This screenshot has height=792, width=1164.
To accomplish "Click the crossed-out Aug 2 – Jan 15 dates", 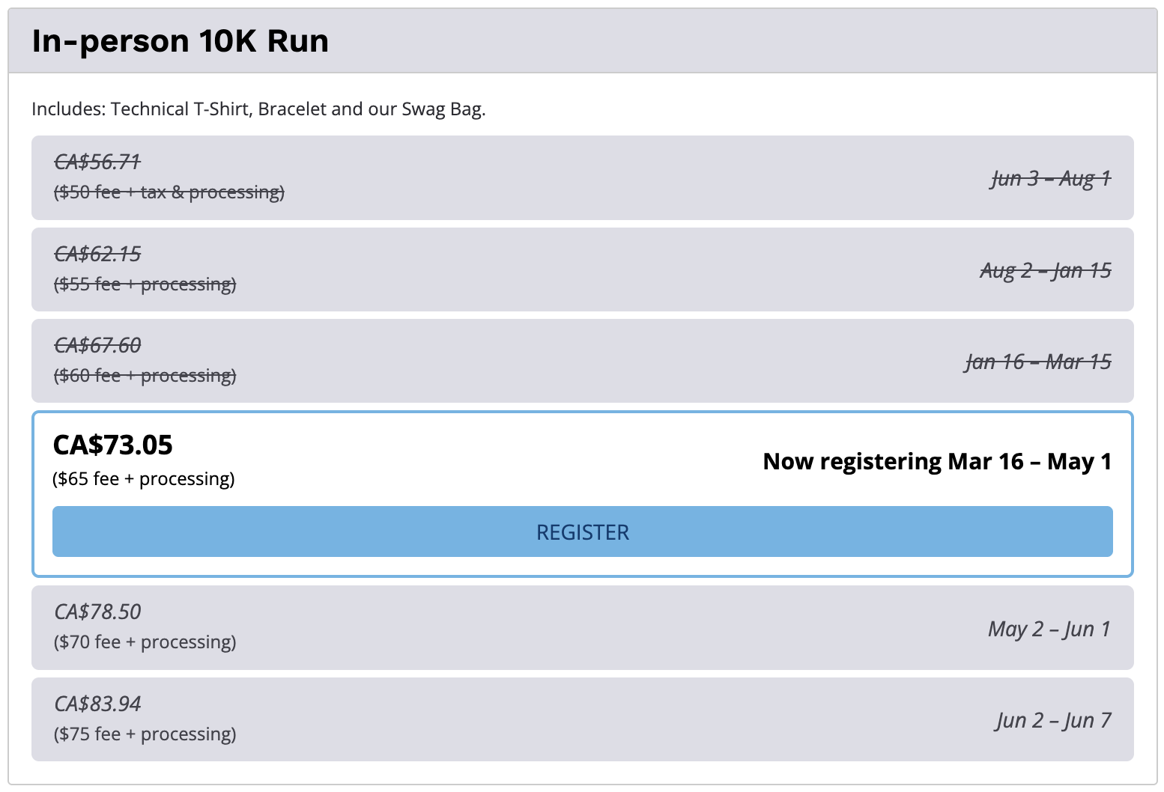I will tap(1045, 270).
